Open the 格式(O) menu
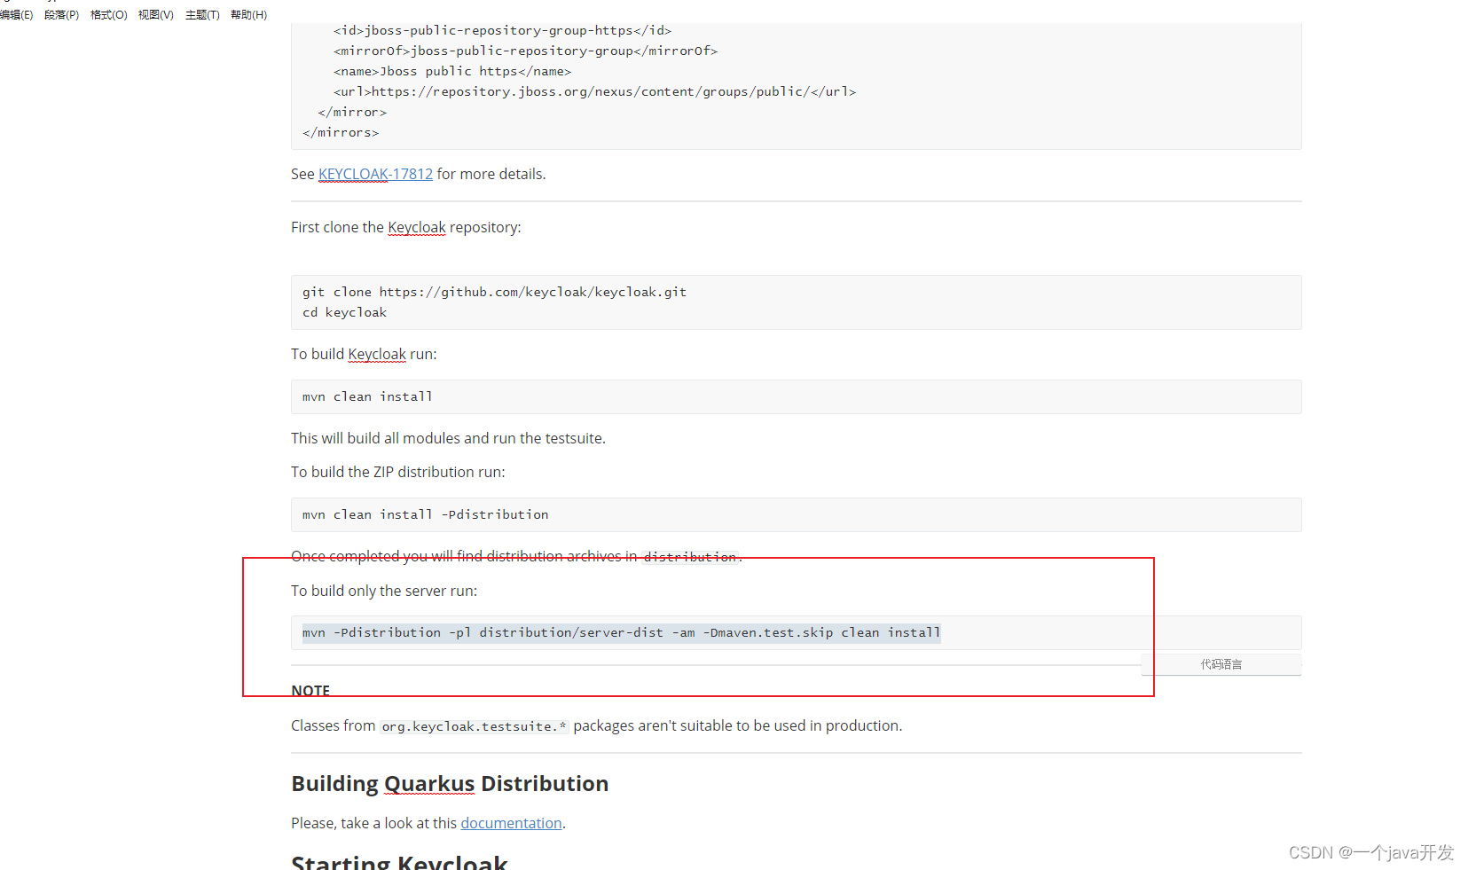 tap(107, 14)
